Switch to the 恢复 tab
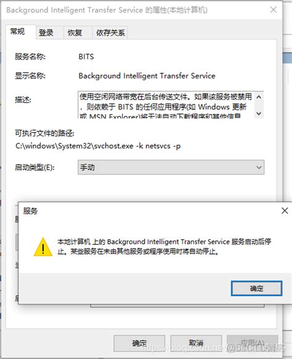This screenshot has height=359, width=292. click(x=75, y=33)
